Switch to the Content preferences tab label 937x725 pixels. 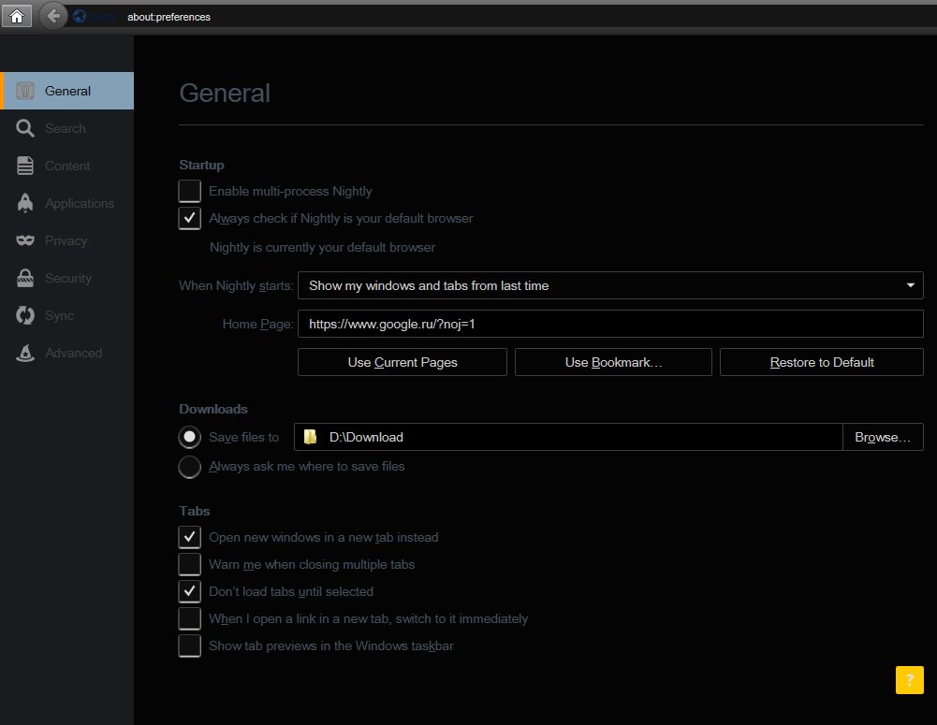pos(67,166)
